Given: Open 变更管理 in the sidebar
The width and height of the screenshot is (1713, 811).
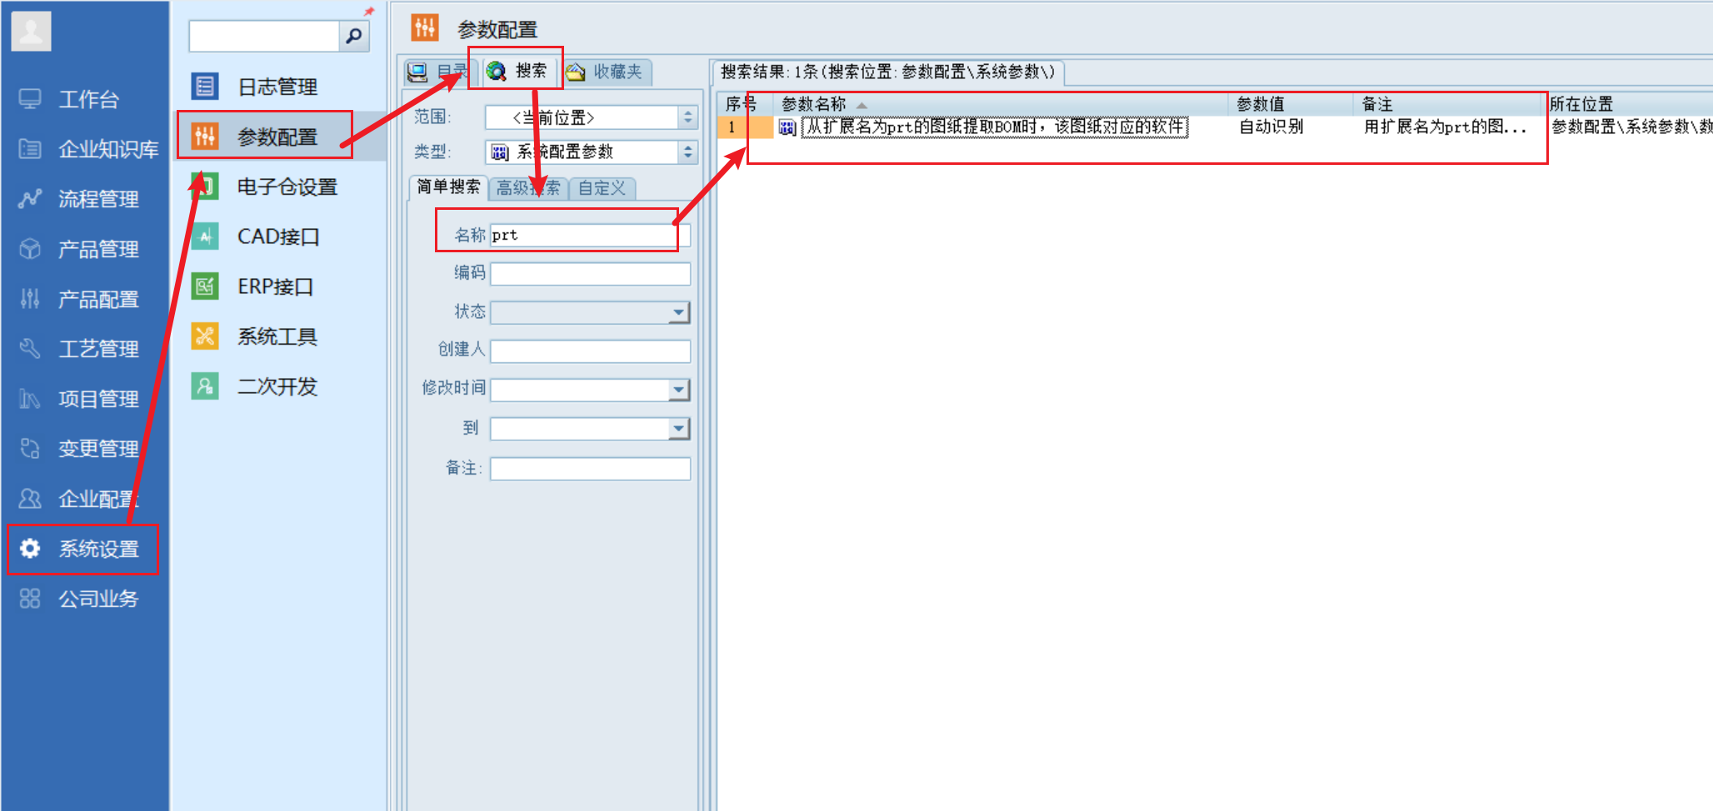Looking at the screenshot, I should [79, 449].
